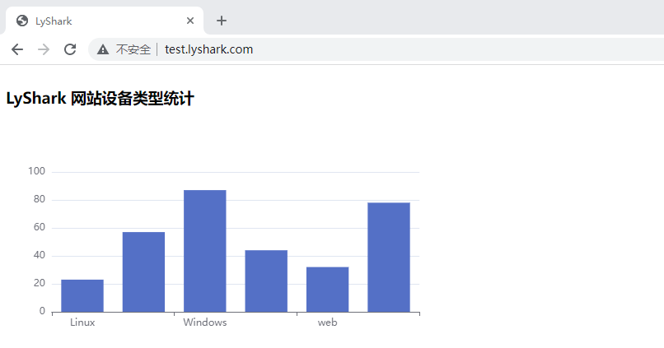Click the Linux x-axis label

(82, 322)
